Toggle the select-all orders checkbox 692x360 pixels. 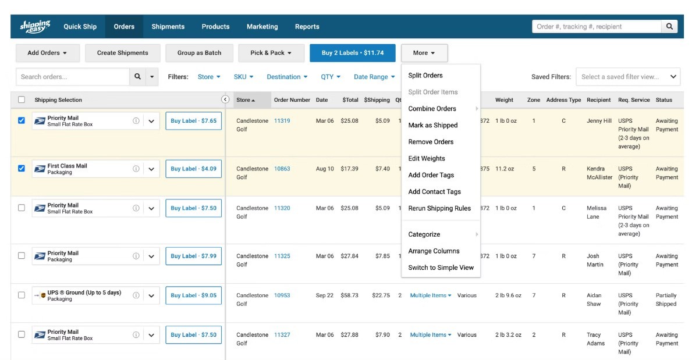(x=22, y=100)
